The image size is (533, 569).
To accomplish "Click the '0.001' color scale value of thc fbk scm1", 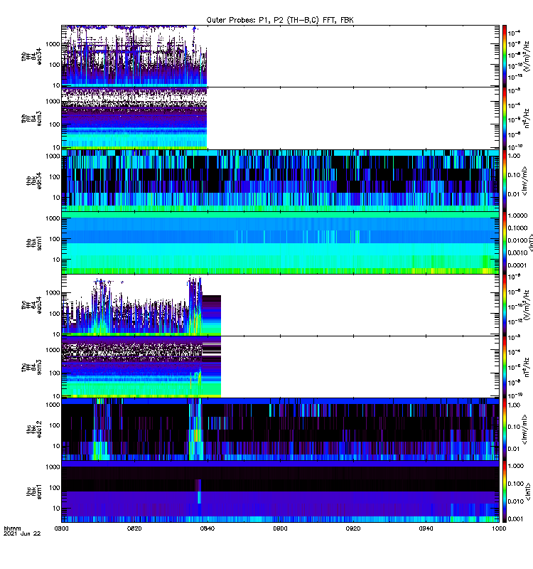I will (516, 519).
